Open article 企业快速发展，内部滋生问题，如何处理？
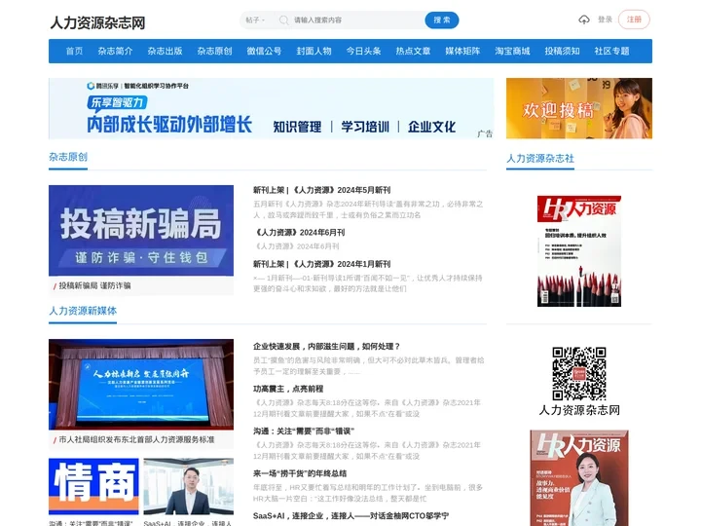The width and height of the screenshot is (701, 526). 326,347
